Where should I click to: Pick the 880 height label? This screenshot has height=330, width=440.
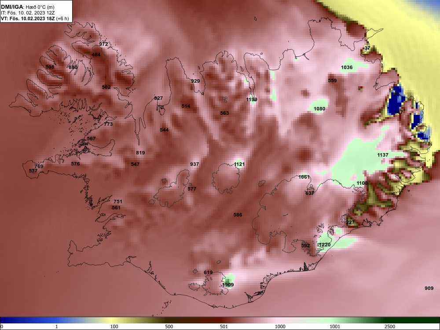click(x=73, y=67)
